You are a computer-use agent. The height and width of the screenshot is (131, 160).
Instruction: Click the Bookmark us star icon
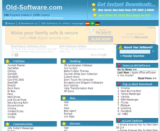tap(19, 23)
